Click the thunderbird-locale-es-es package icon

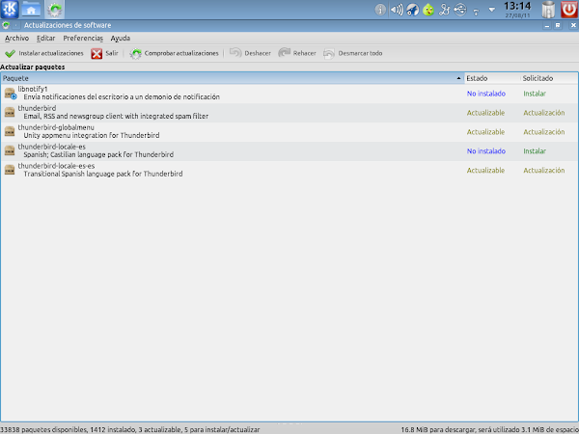pos(10,170)
